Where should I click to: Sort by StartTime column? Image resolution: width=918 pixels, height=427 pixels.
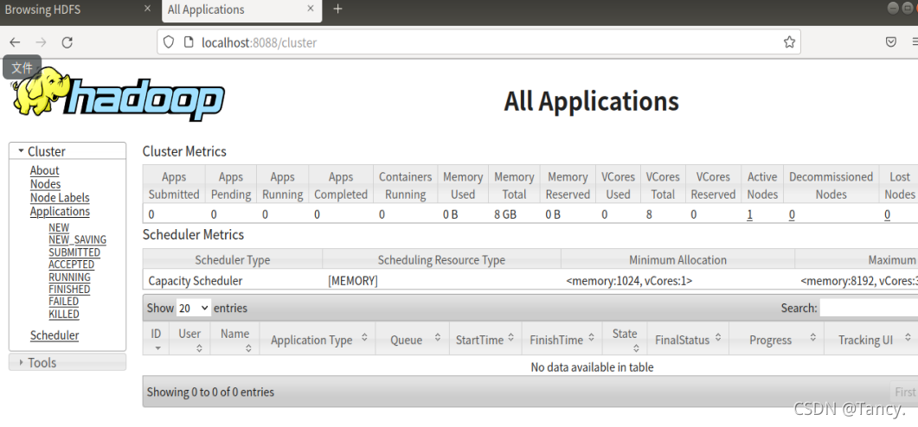(510, 337)
